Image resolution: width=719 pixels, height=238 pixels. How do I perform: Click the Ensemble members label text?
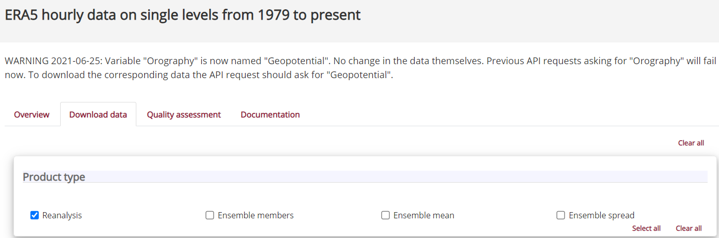coord(256,215)
